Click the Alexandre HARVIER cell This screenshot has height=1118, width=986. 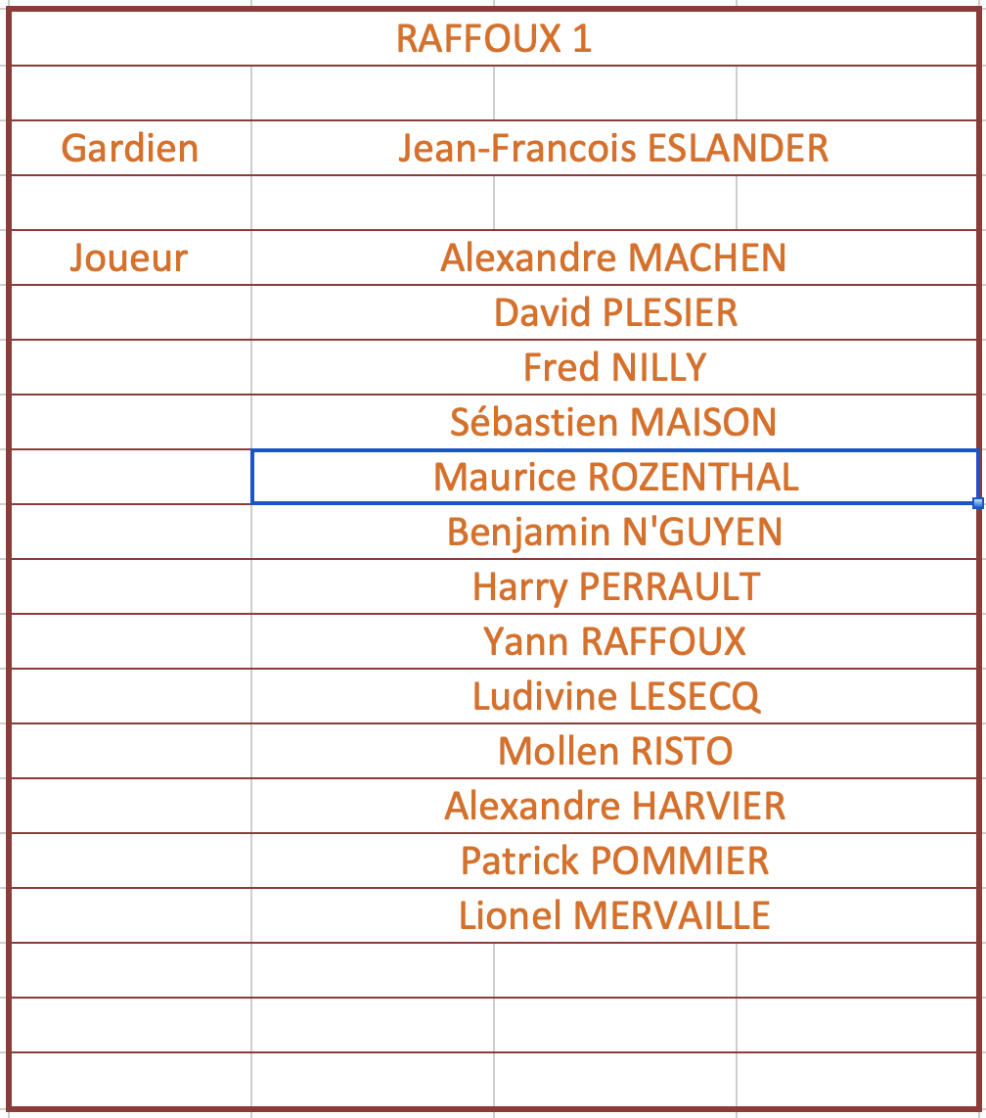[614, 806]
